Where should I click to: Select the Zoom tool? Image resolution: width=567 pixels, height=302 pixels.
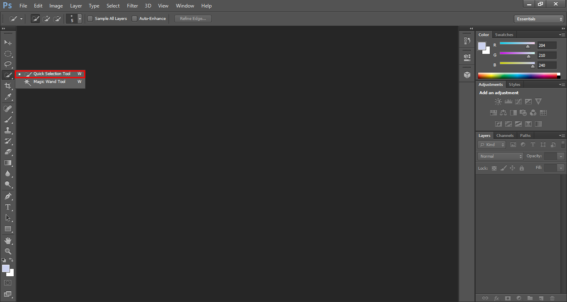pyautogui.click(x=7, y=251)
